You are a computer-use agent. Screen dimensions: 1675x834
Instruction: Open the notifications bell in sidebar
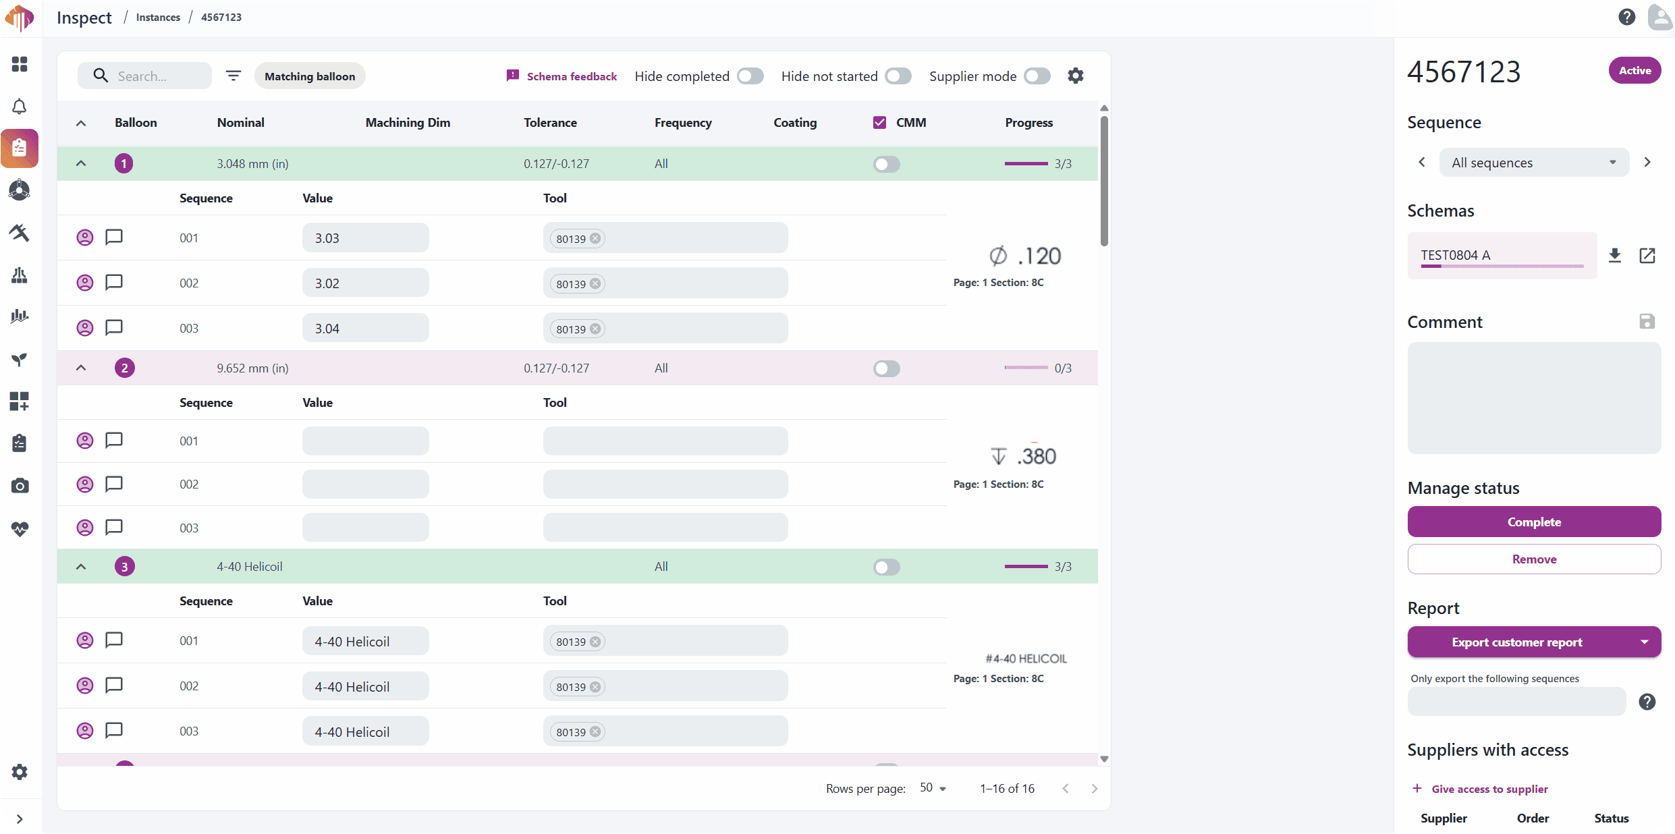click(x=20, y=107)
